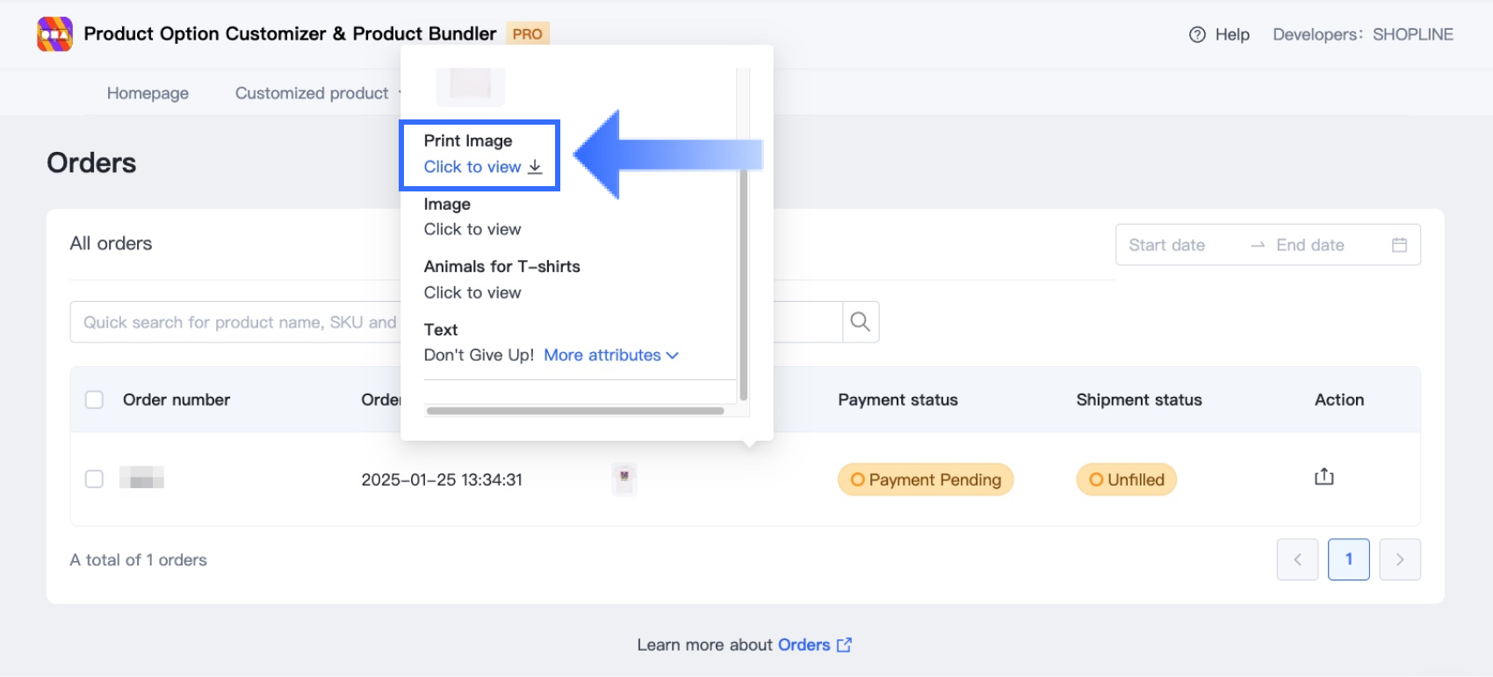Expand More attributes in popup
This screenshot has width=1493, height=677.
pyautogui.click(x=611, y=355)
